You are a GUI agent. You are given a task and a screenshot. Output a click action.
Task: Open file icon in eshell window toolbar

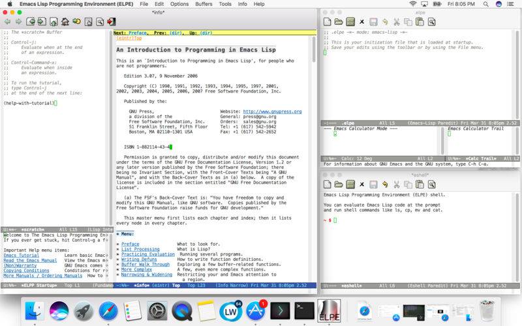[339, 185]
